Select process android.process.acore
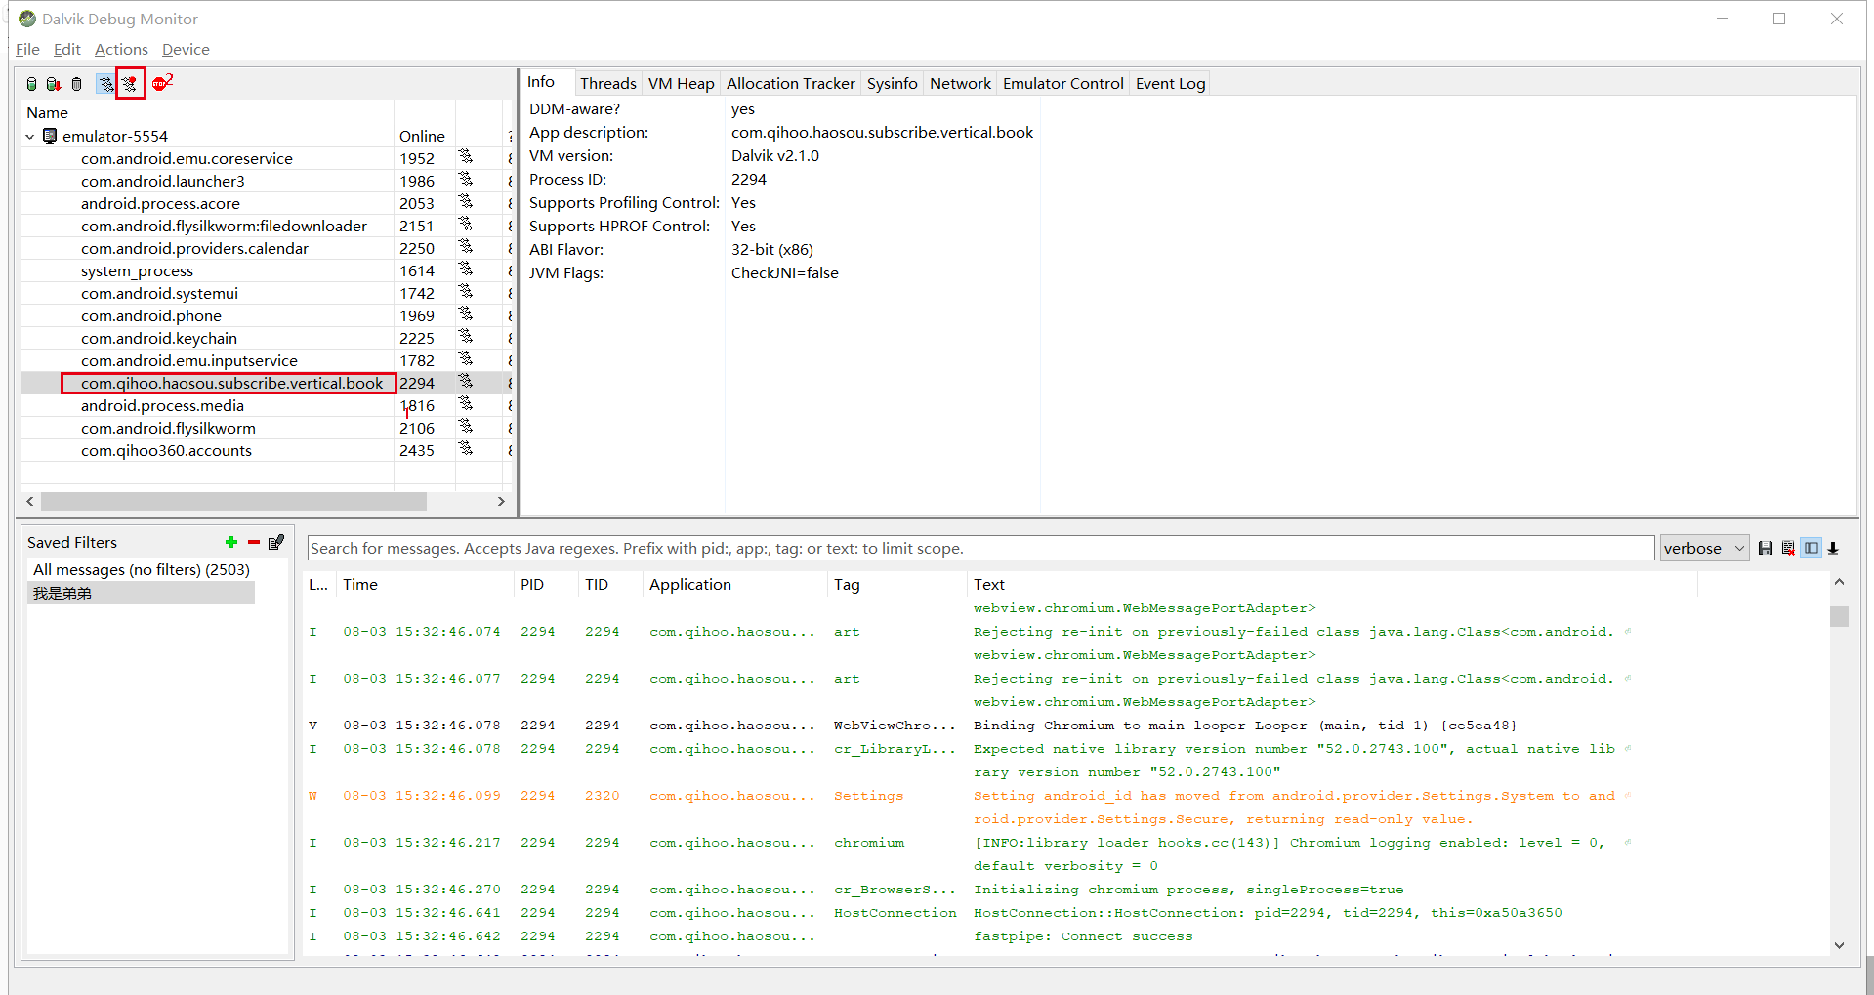Screen dimensions: 1874x995 pos(160,203)
